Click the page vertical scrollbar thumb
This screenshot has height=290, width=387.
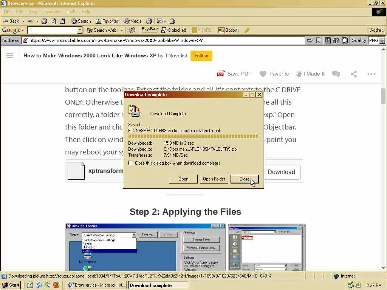(x=383, y=96)
